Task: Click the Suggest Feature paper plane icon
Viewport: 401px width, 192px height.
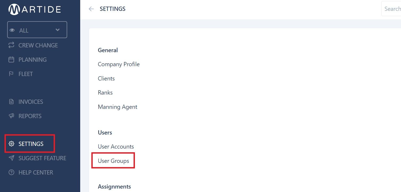Action: (x=11, y=158)
